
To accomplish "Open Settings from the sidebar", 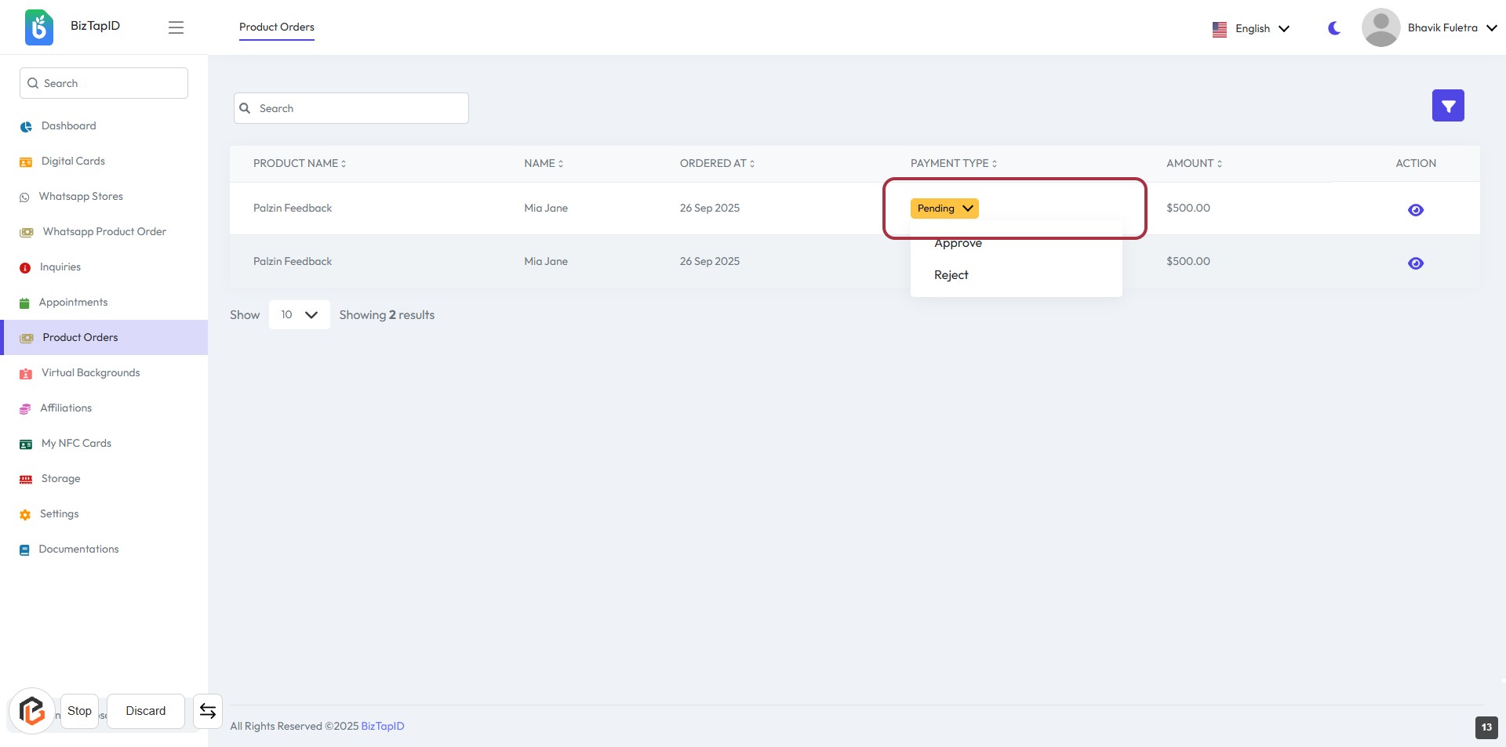I will [60, 514].
